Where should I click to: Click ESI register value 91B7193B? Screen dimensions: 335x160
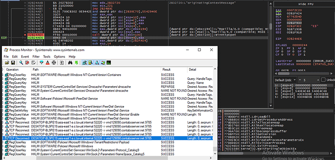click(294, 29)
